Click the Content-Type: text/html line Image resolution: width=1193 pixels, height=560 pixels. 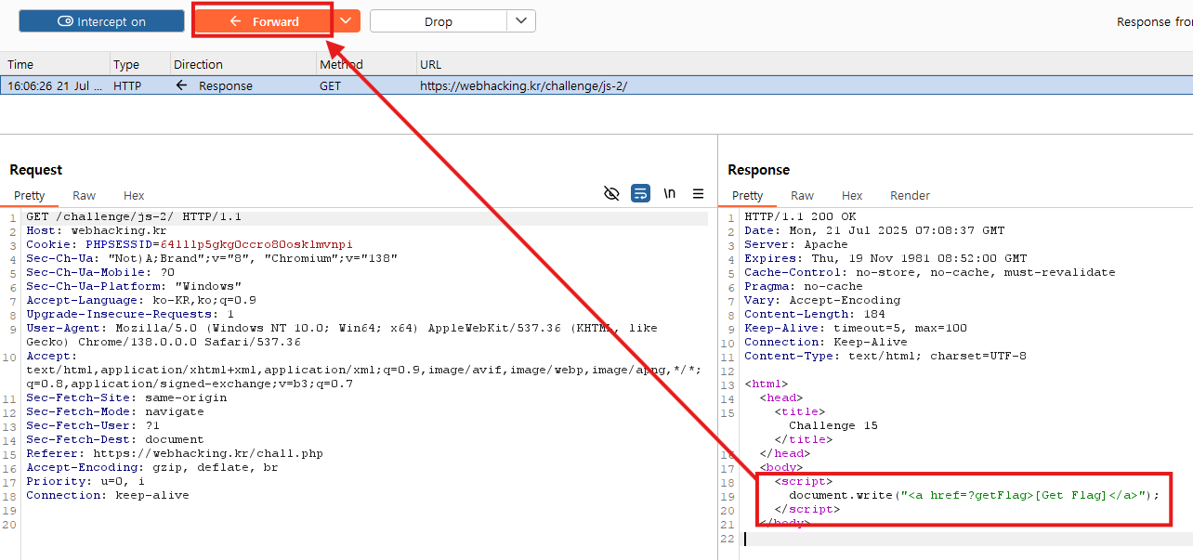885,356
